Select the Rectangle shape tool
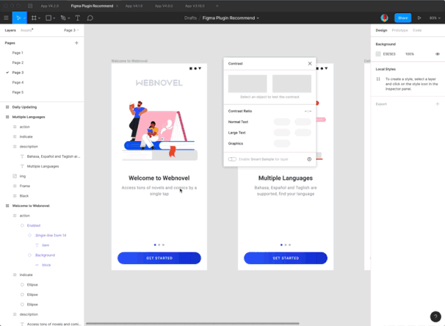Screen dimensions: 445x326 (x=49, y=18)
